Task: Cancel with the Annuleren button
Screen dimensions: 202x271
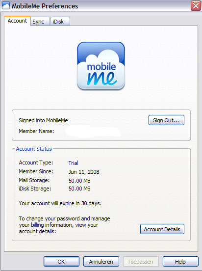Action: tap(101, 262)
